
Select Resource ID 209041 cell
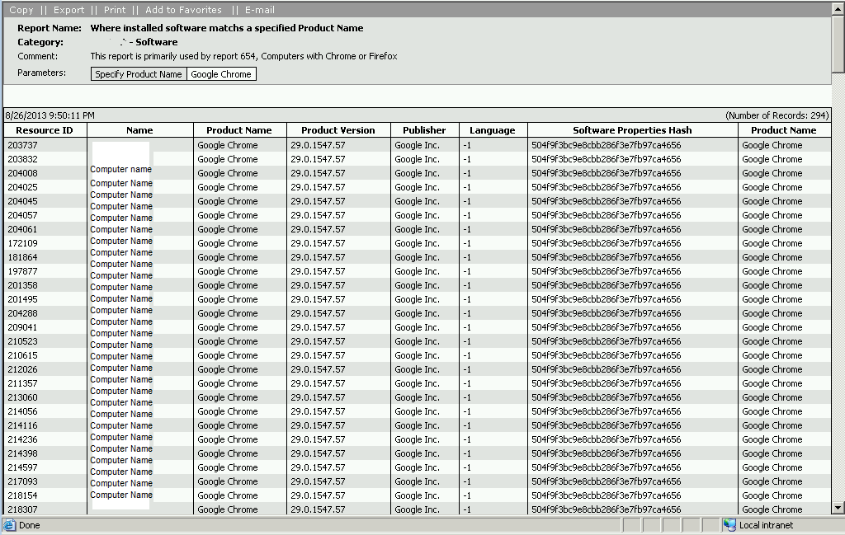point(45,327)
